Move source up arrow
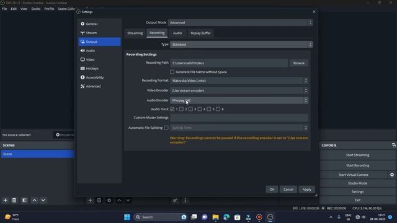This screenshot has width=397, height=223. coord(119,200)
